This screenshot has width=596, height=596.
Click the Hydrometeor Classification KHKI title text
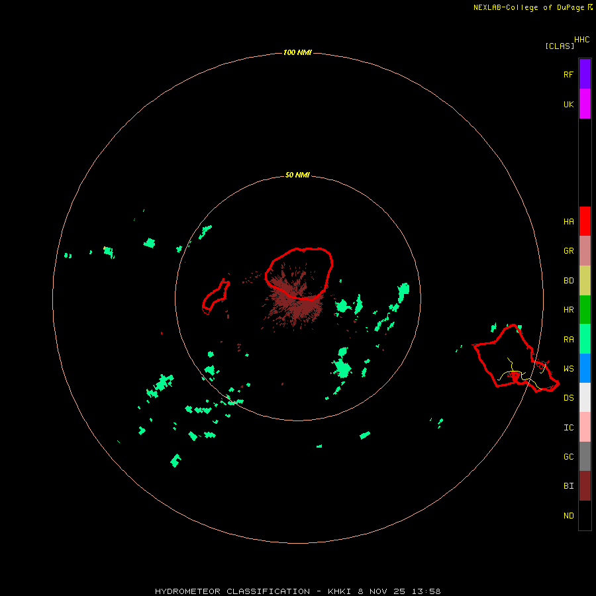tap(297, 591)
